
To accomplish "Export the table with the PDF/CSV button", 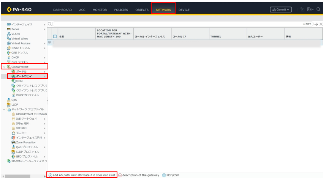I will (171, 175).
